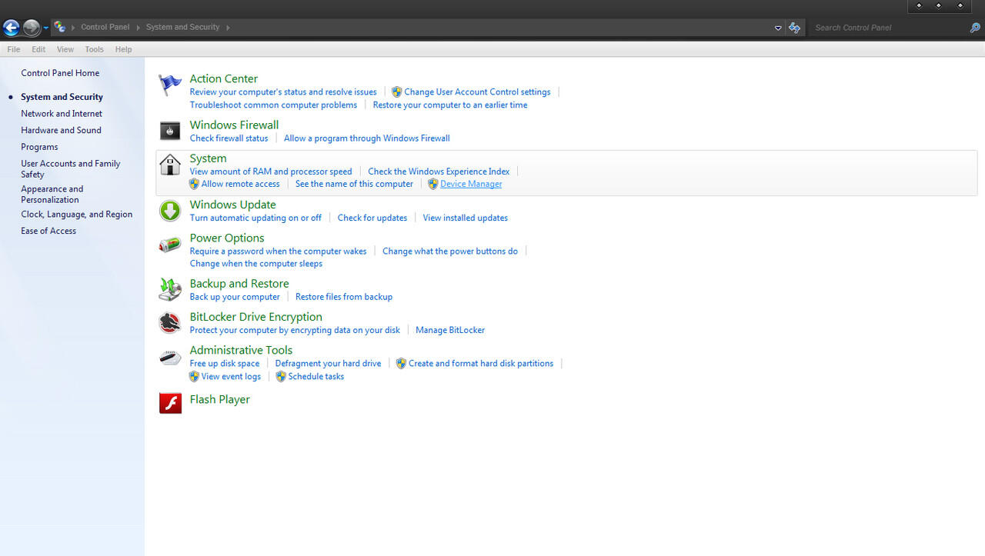Viewport: 985px width, 556px height.
Task: Click the shield icon beside Allow remote access
Action: click(194, 184)
